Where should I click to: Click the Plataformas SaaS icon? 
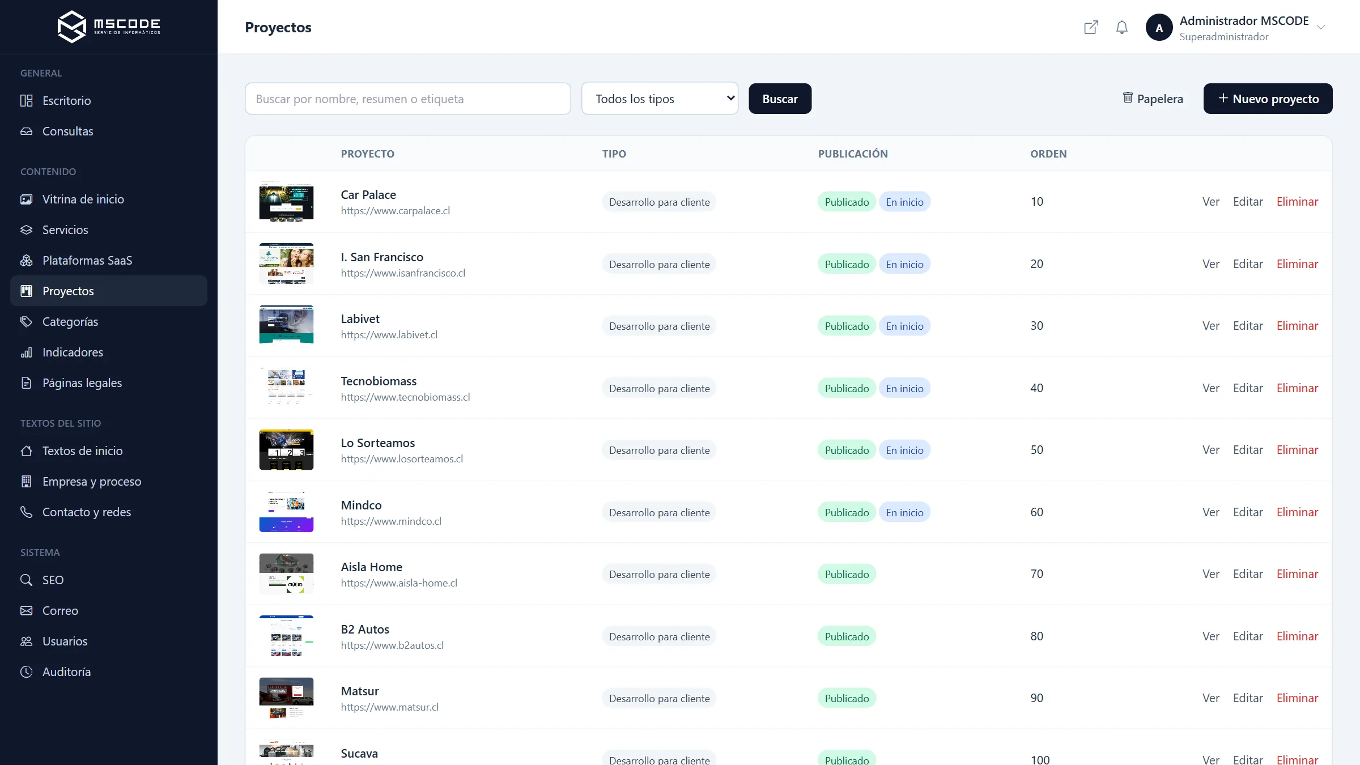click(27, 260)
